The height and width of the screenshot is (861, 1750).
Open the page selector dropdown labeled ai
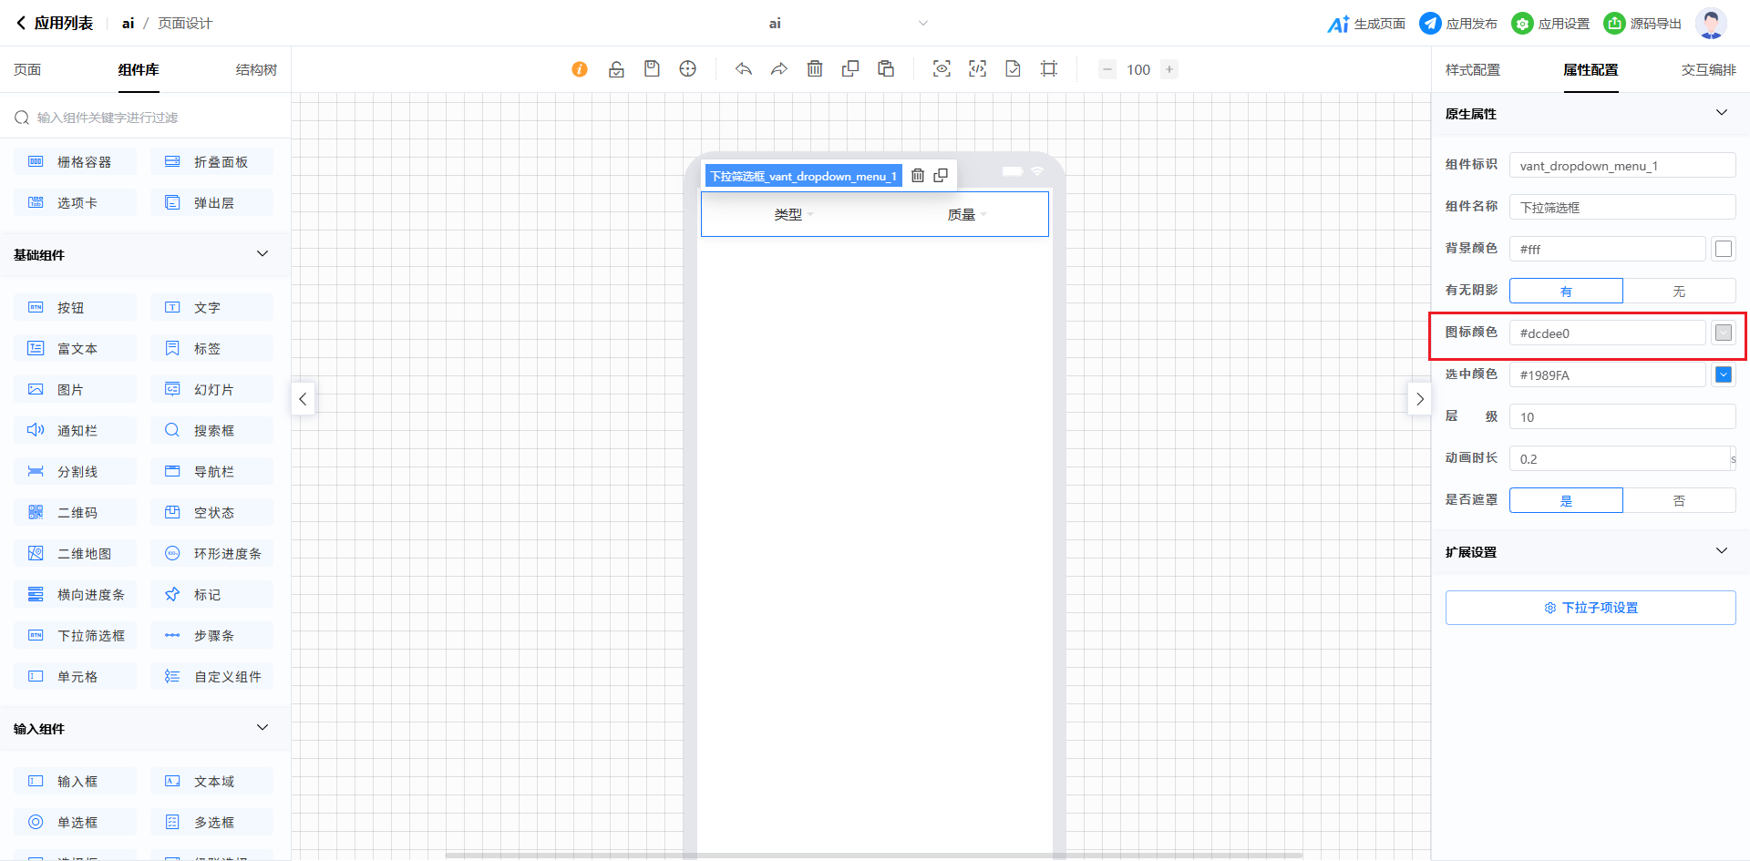pyautogui.click(x=848, y=24)
